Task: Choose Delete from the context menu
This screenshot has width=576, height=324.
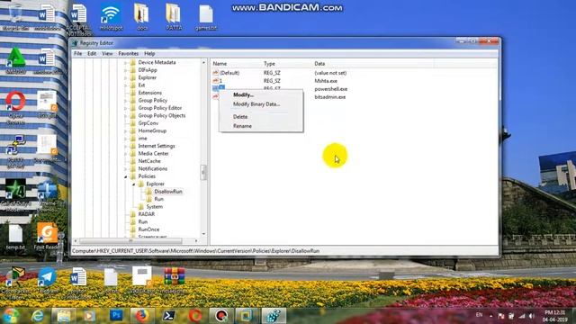Action: 240,117
